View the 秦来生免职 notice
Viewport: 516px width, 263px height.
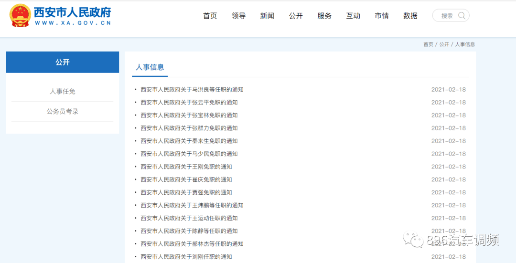(x=189, y=141)
